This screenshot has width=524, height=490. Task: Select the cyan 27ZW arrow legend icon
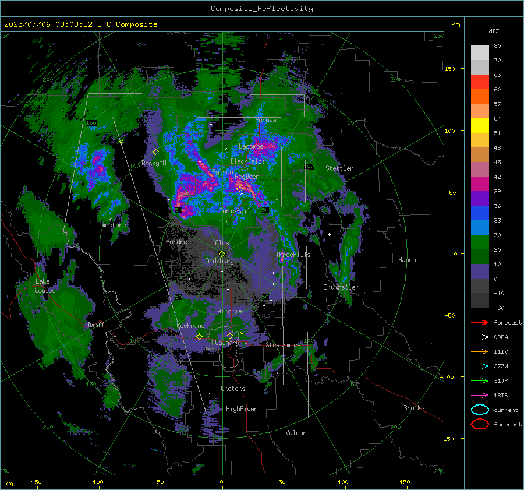(480, 366)
